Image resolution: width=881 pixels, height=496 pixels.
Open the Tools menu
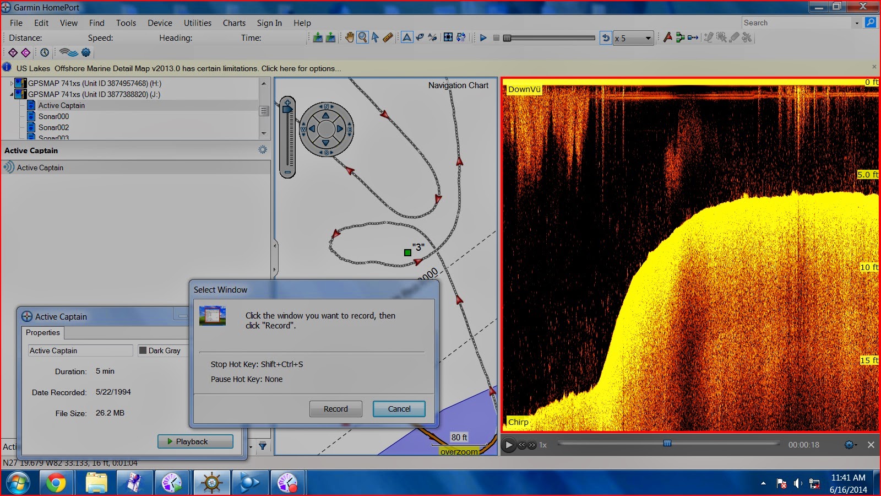click(126, 23)
